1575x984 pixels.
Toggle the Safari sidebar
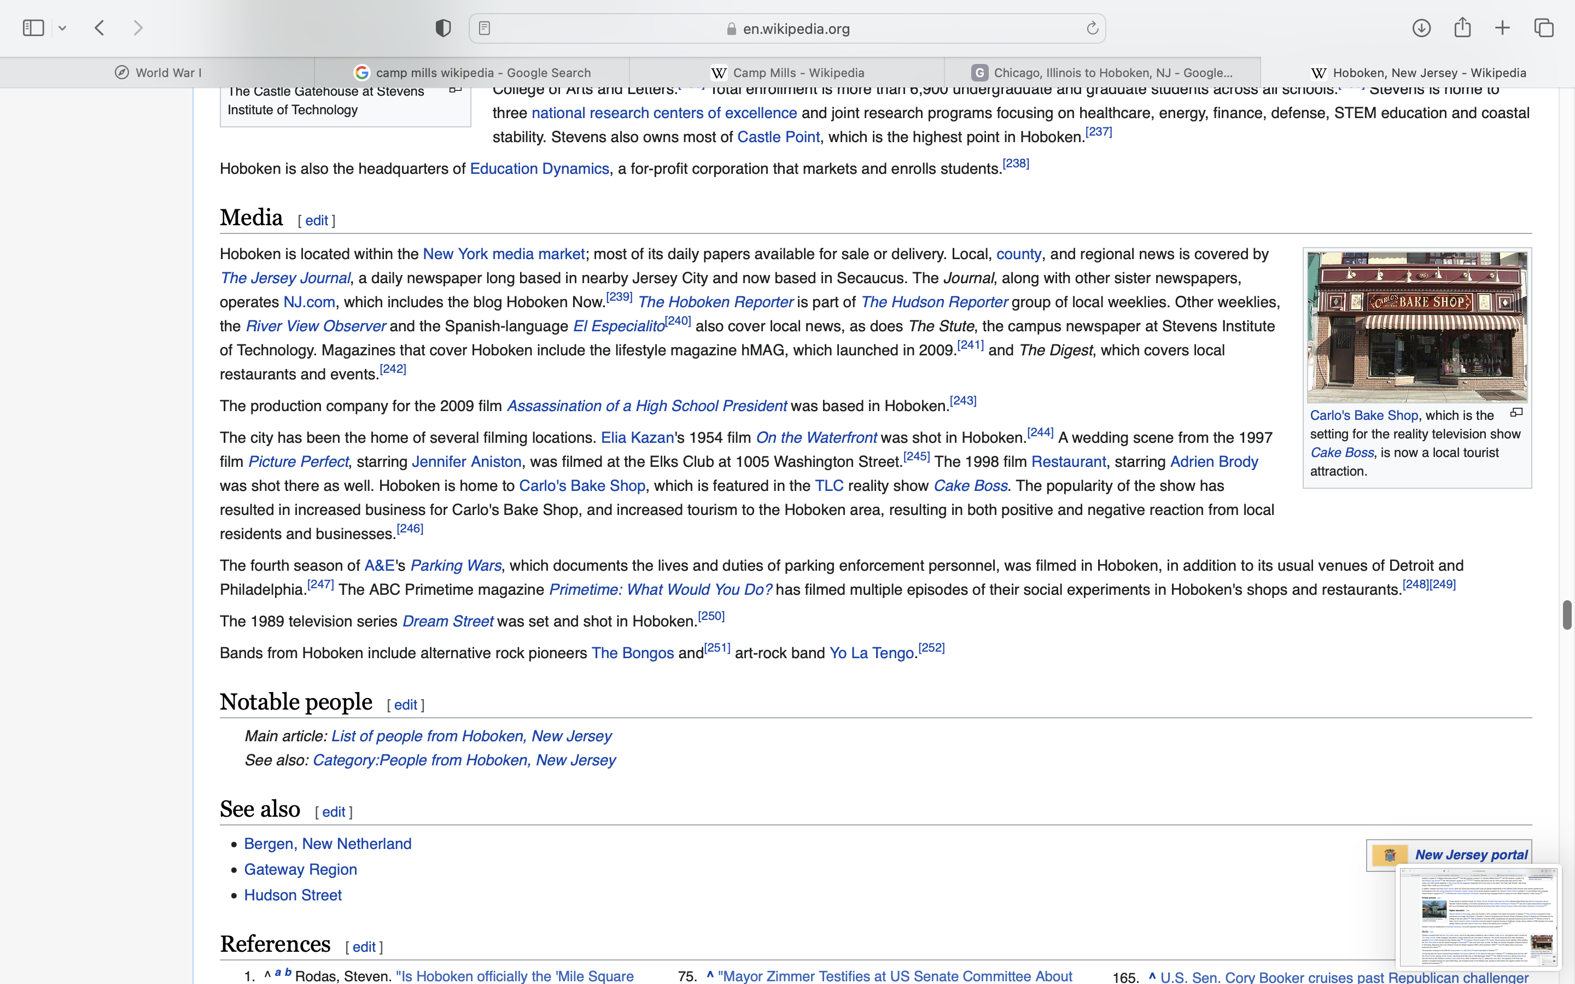point(33,28)
